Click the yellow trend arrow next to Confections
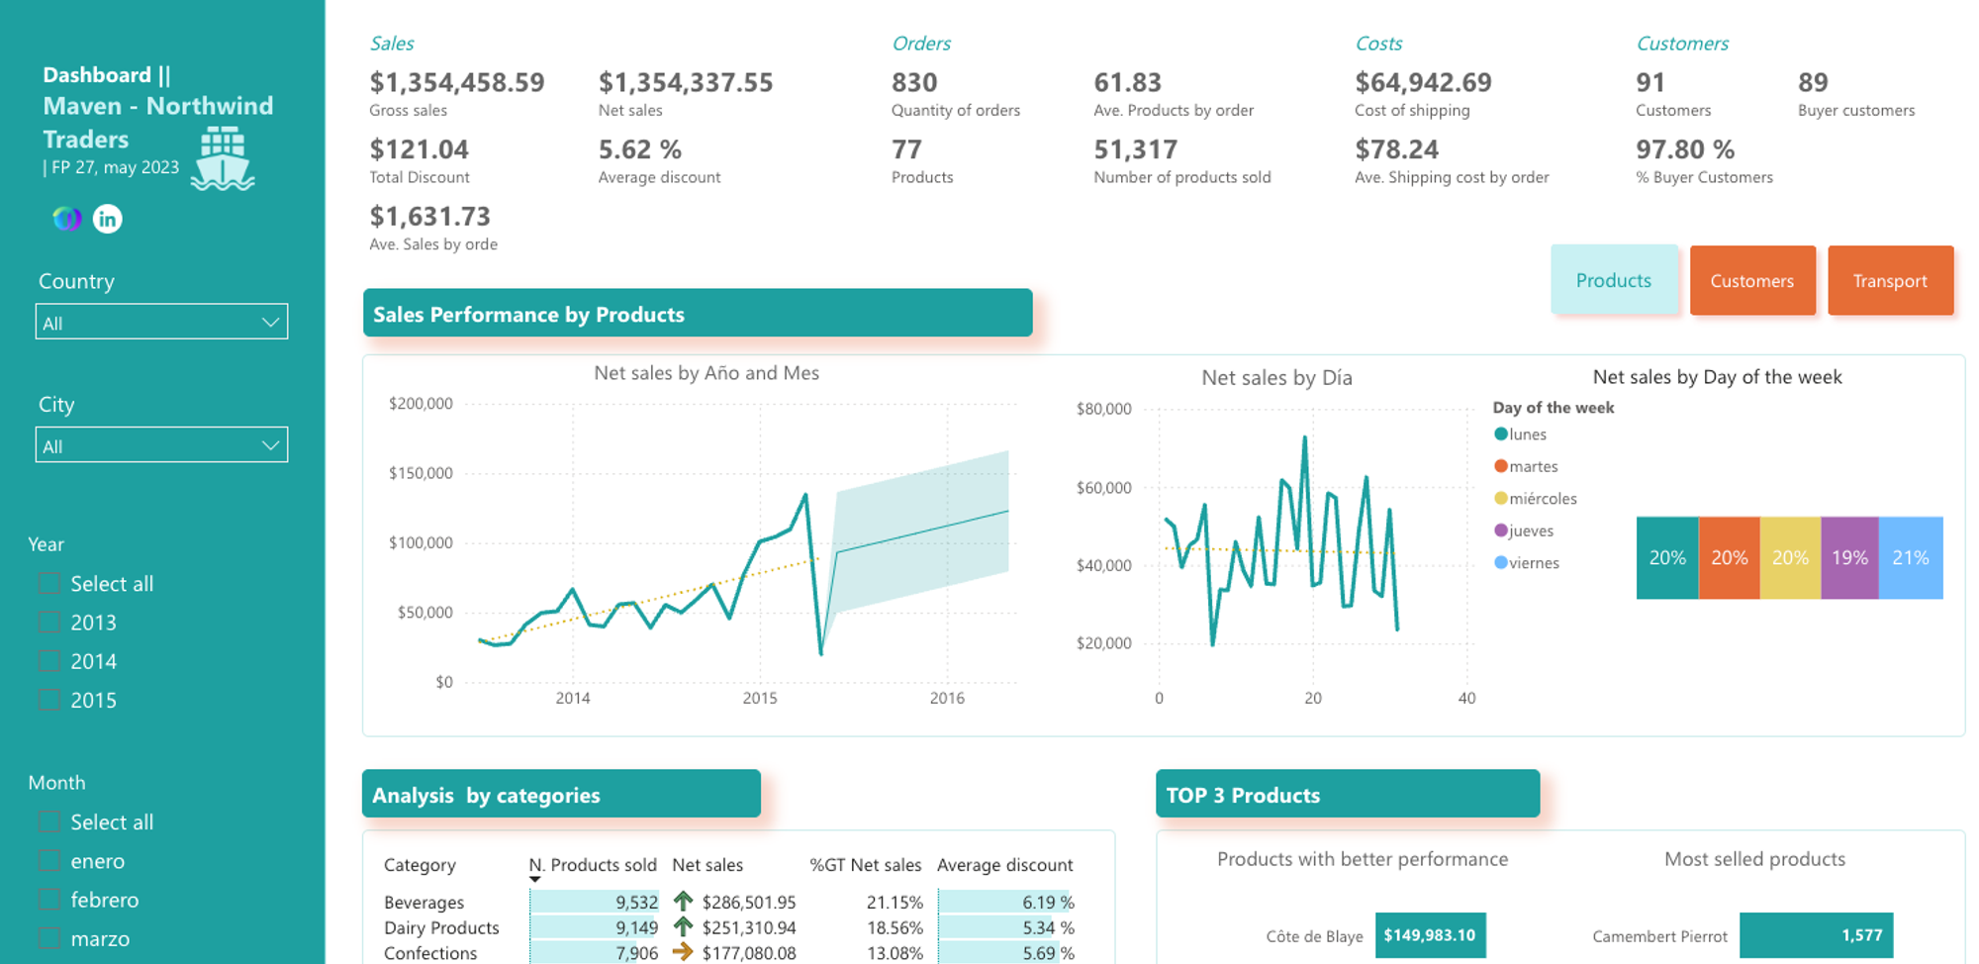Viewport: 1979px width, 964px height. 683,952
